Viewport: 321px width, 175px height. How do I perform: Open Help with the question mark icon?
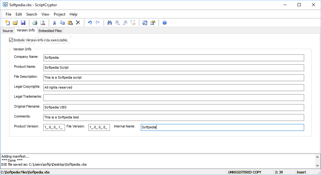click(165, 23)
